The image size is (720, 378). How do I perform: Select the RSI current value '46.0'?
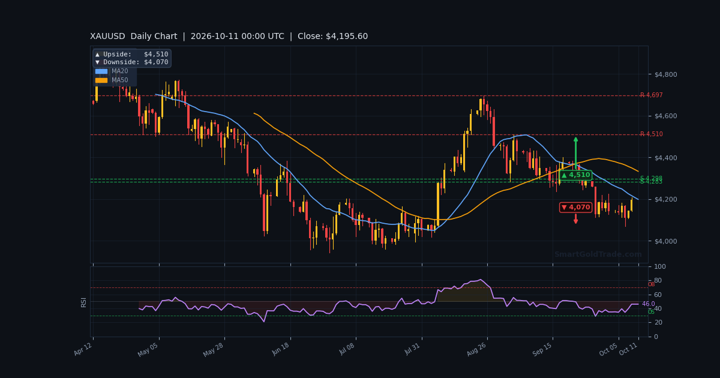click(x=648, y=304)
